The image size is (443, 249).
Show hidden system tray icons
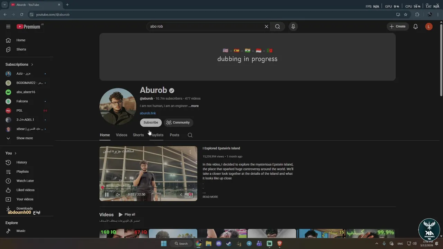pyautogui.click(x=377, y=243)
